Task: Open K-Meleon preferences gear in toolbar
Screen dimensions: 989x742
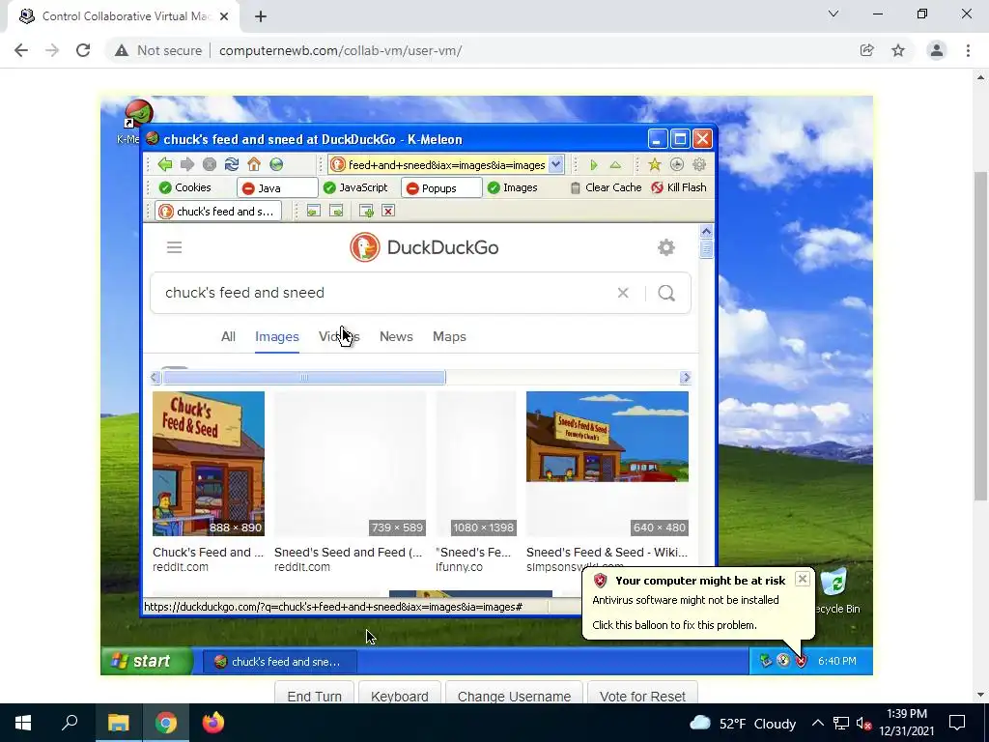Action: coord(699,164)
